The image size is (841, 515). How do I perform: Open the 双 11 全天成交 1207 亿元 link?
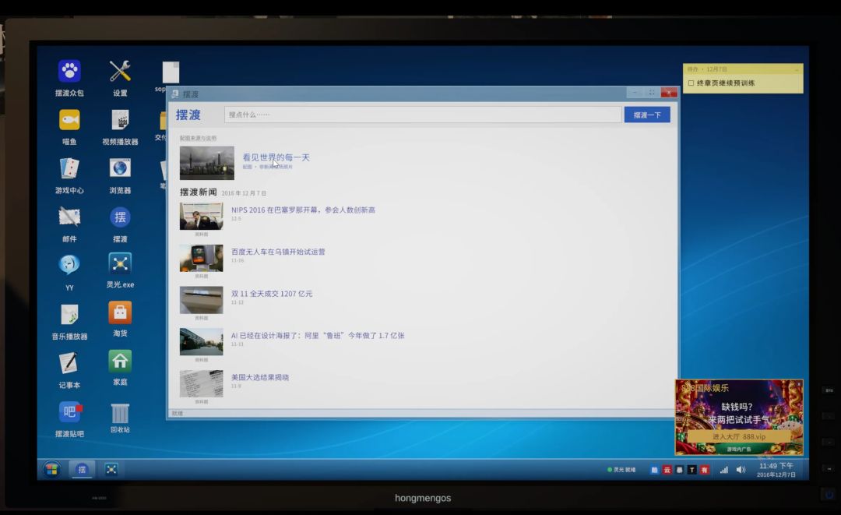click(272, 294)
